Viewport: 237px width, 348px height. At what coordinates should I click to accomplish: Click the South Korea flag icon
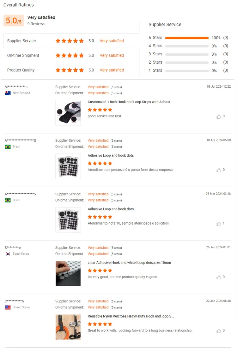8,253
